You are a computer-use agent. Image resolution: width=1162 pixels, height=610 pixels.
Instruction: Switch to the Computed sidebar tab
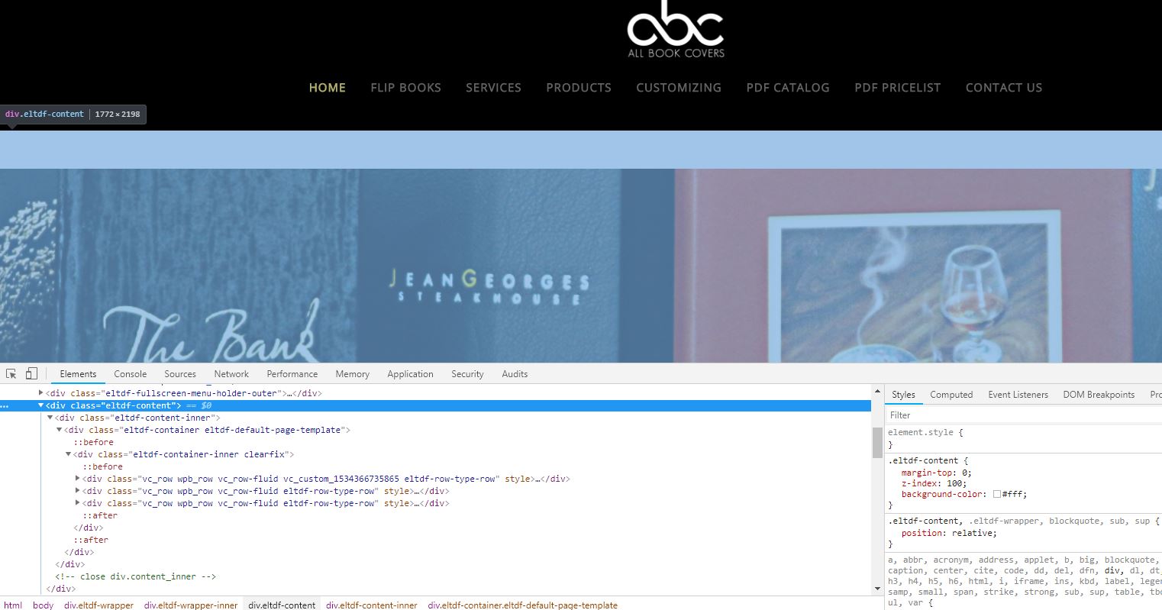click(x=951, y=395)
